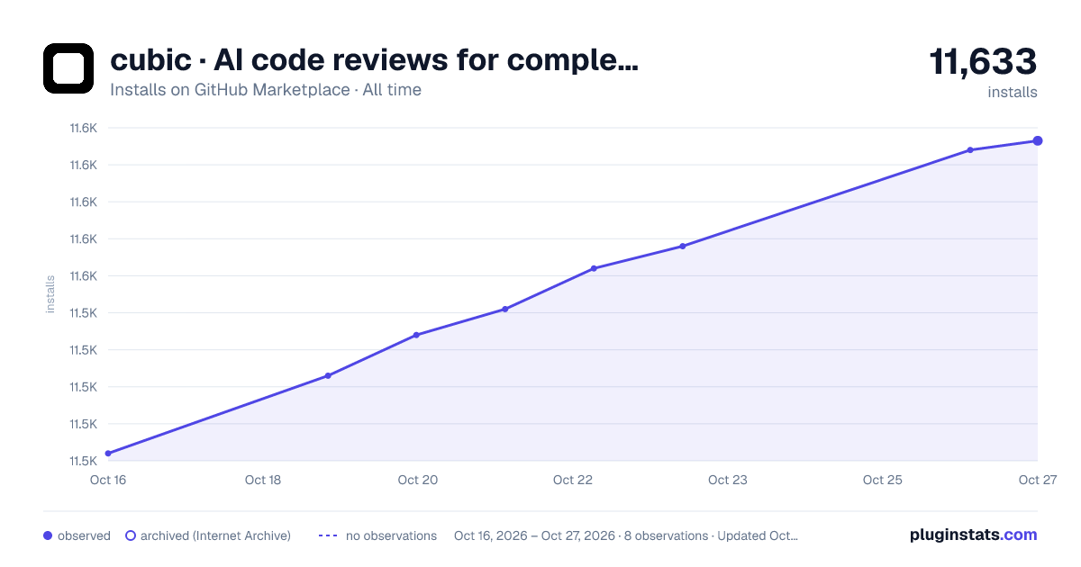Click the chart title 'cubic · AI code reviews'
Viewport: 1081px width, 567px height.
point(374,60)
